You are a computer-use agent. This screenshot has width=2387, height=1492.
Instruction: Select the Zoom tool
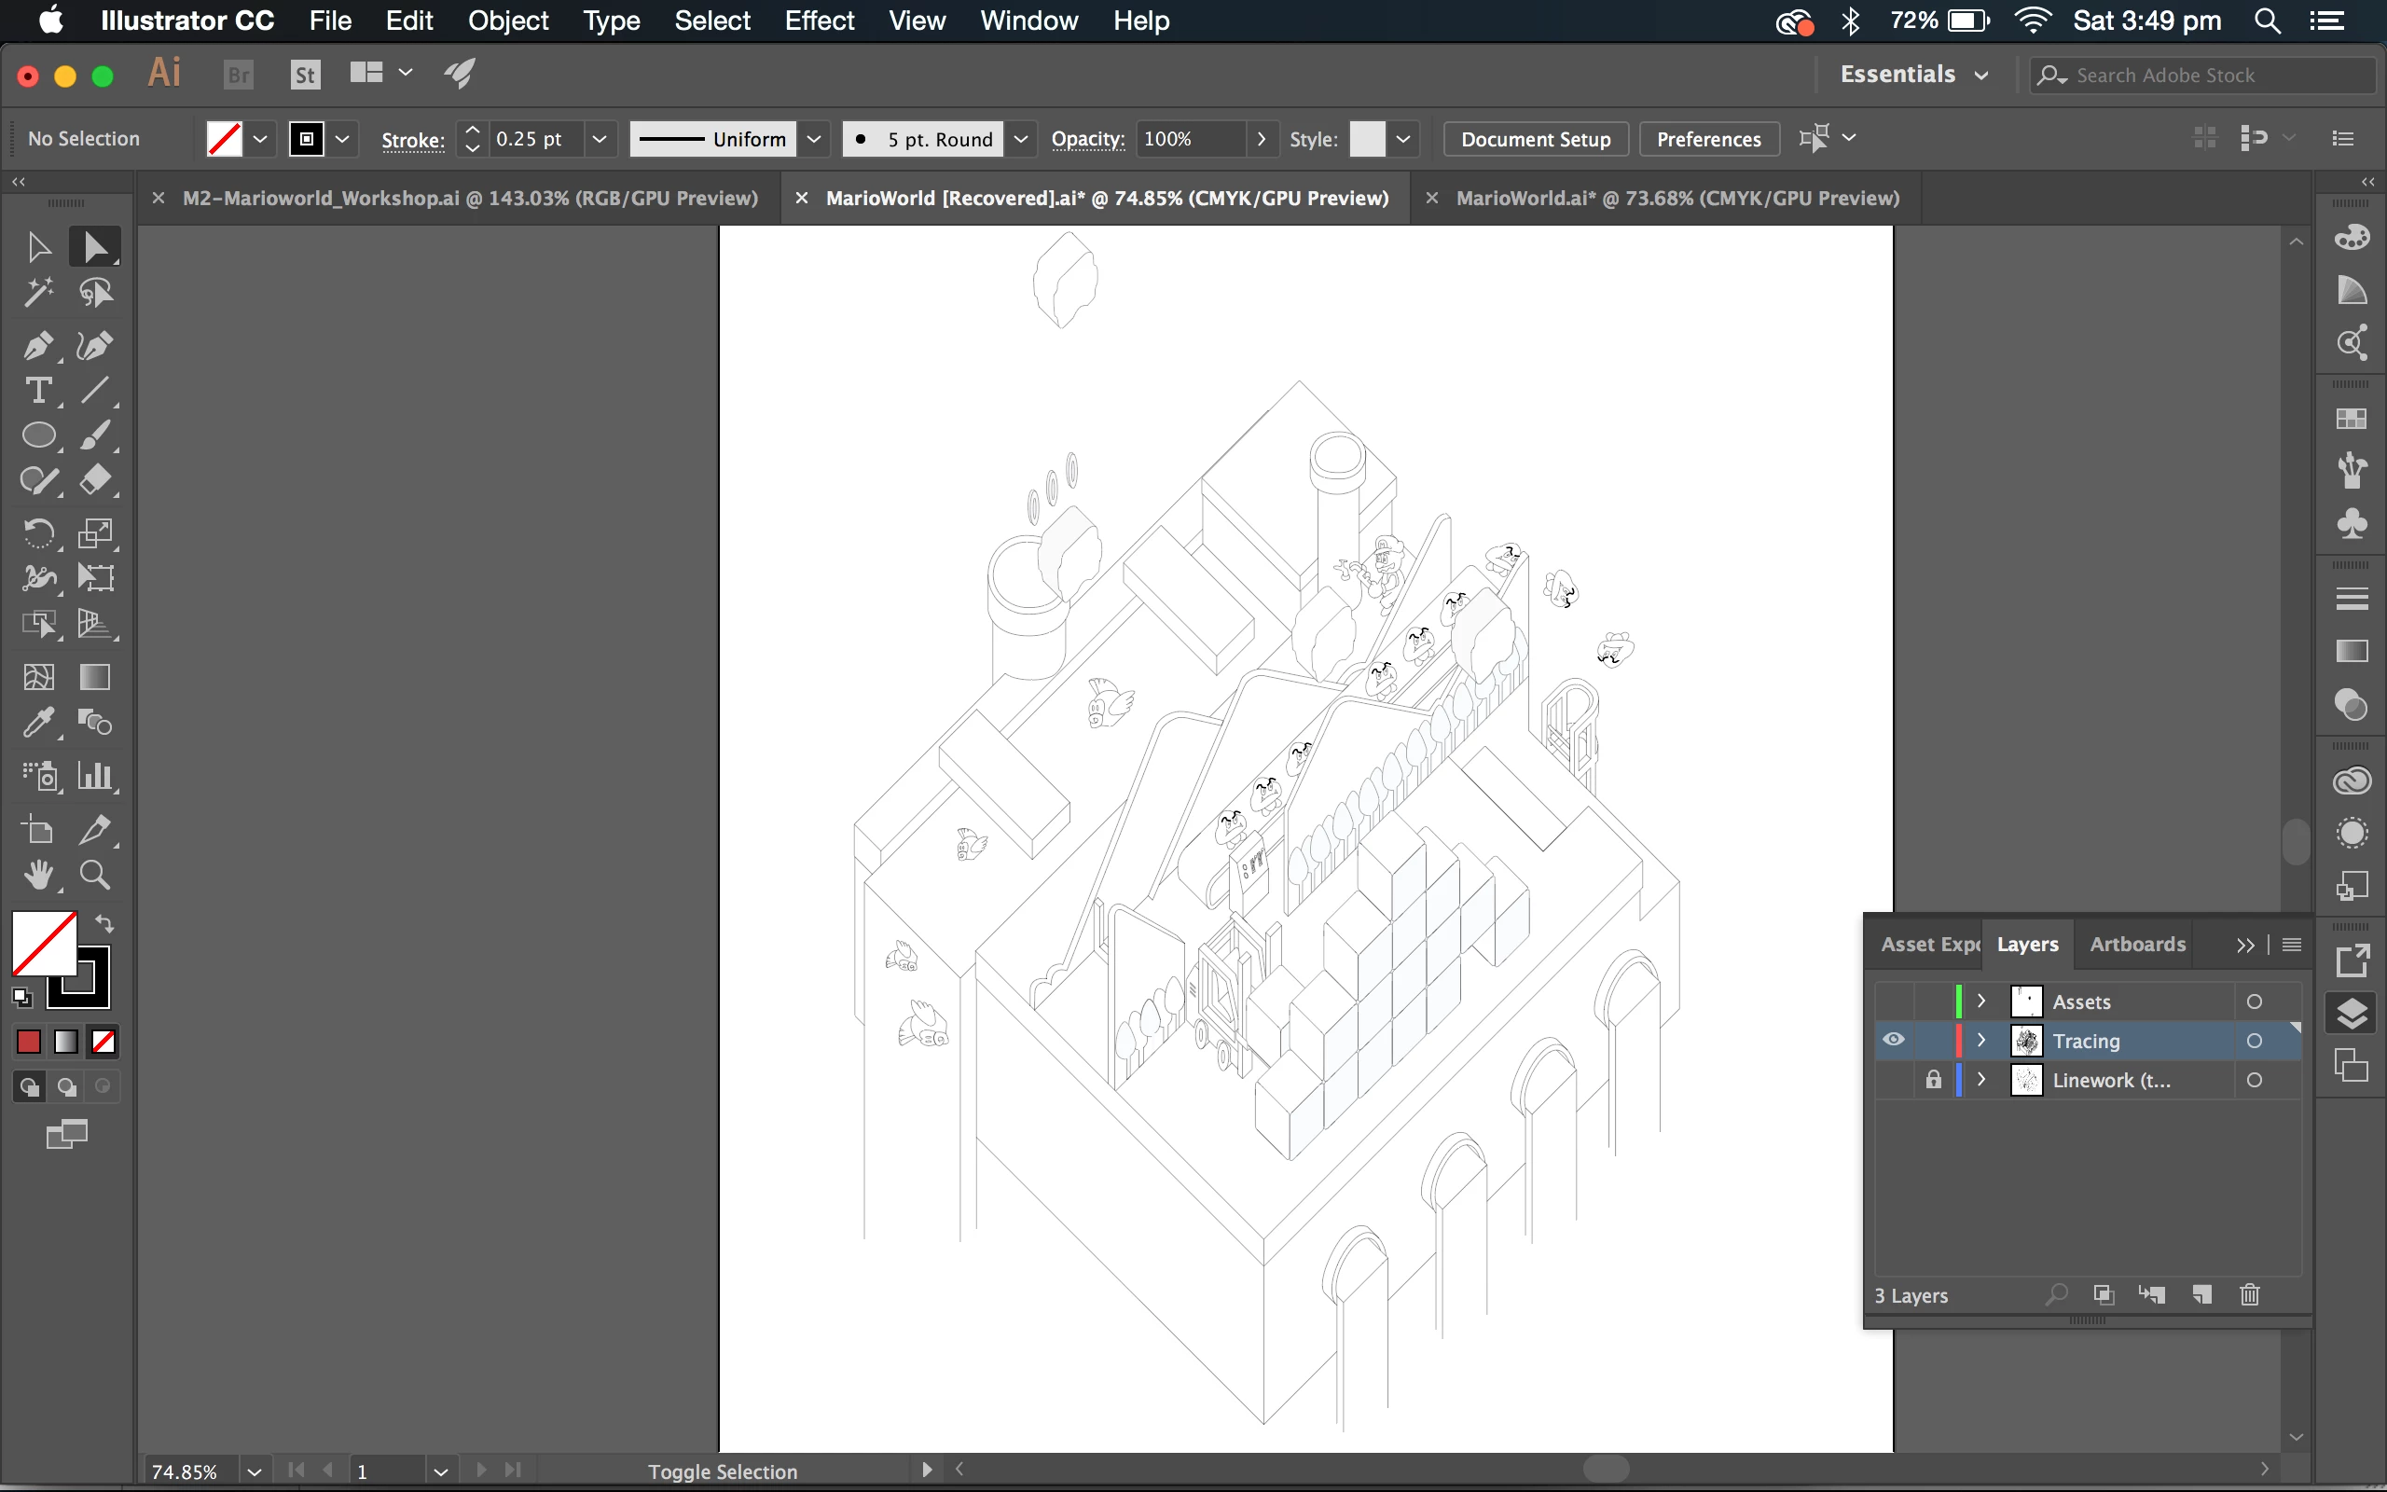[95, 876]
